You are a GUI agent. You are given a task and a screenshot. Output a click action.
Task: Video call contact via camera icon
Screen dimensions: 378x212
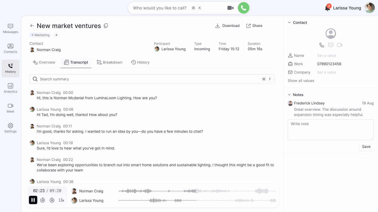[340, 45]
